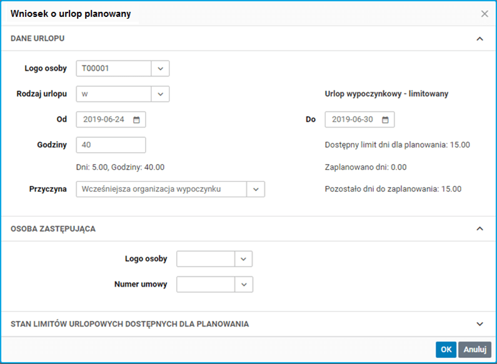Viewport: 497px width, 364px height.
Task: Click the Godziny input field
Action: click(111, 145)
